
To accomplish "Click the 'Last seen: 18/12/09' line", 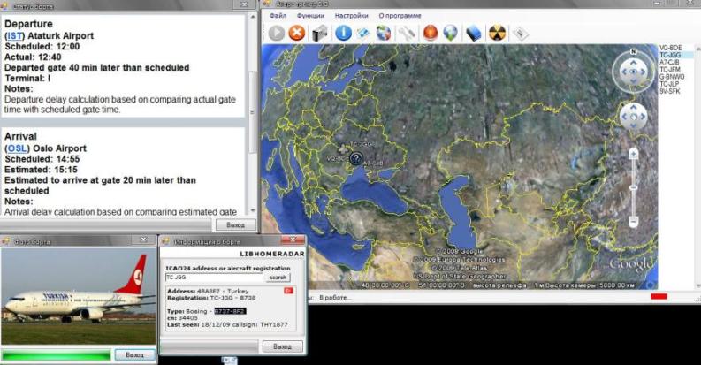I will pos(227,324).
